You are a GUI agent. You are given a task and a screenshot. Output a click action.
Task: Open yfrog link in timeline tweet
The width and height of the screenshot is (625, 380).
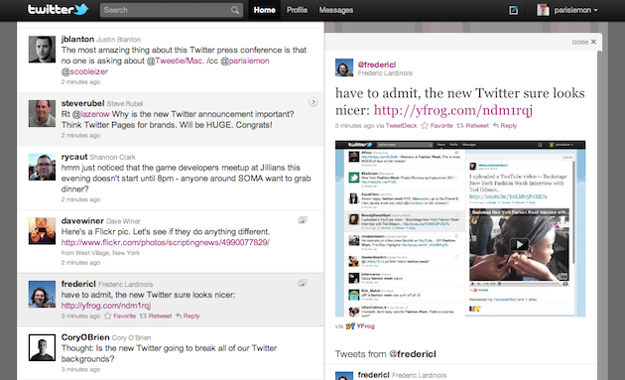point(106,306)
